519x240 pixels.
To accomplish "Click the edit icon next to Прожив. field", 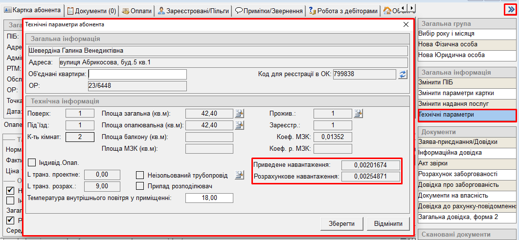I will (359, 114).
